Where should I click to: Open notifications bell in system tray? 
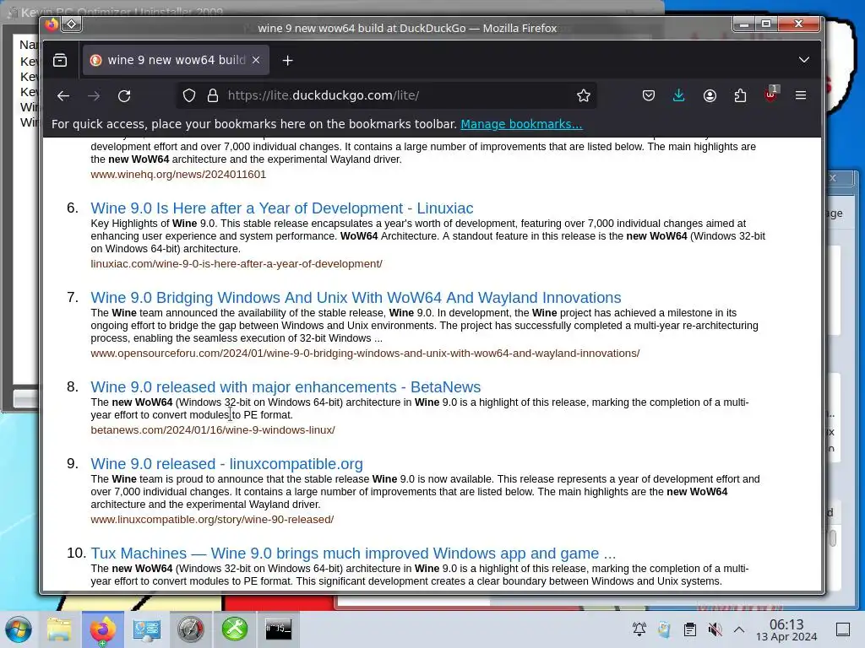tap(639, 629)
